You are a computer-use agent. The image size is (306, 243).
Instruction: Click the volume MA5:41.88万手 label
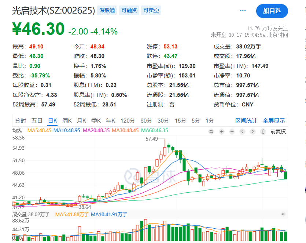point(72,214)
